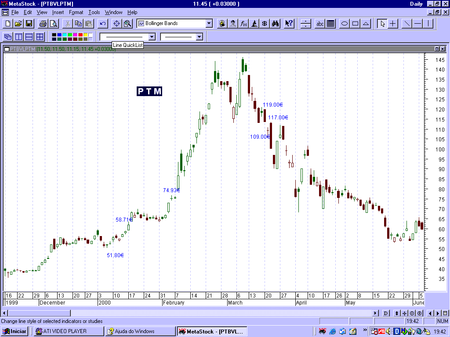
Task: Click the 119.00€ price label on chart
Action: coord(272,105)
